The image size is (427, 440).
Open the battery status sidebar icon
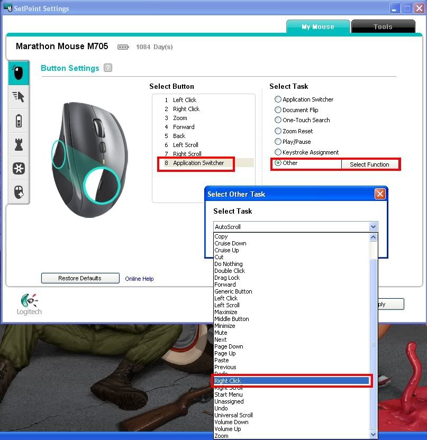[x=19, y=121]
